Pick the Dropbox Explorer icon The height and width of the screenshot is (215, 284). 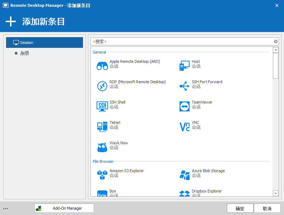point(184,194)
